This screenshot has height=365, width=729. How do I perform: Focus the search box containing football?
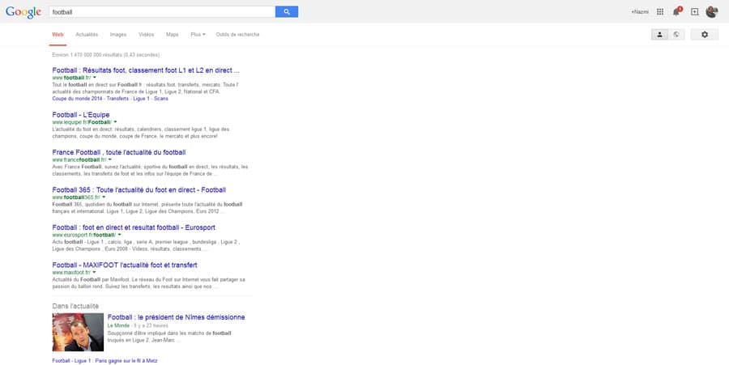pos(162,11)
